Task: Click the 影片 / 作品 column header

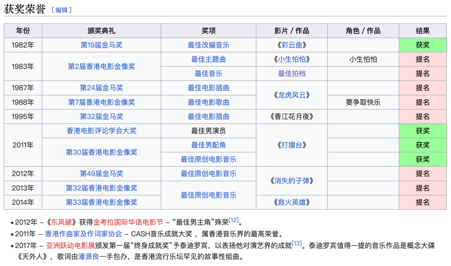Action: tap(291, 31)
